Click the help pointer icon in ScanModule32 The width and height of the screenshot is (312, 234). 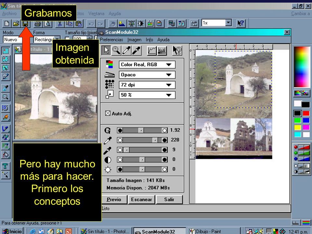[x=177, y=51]
